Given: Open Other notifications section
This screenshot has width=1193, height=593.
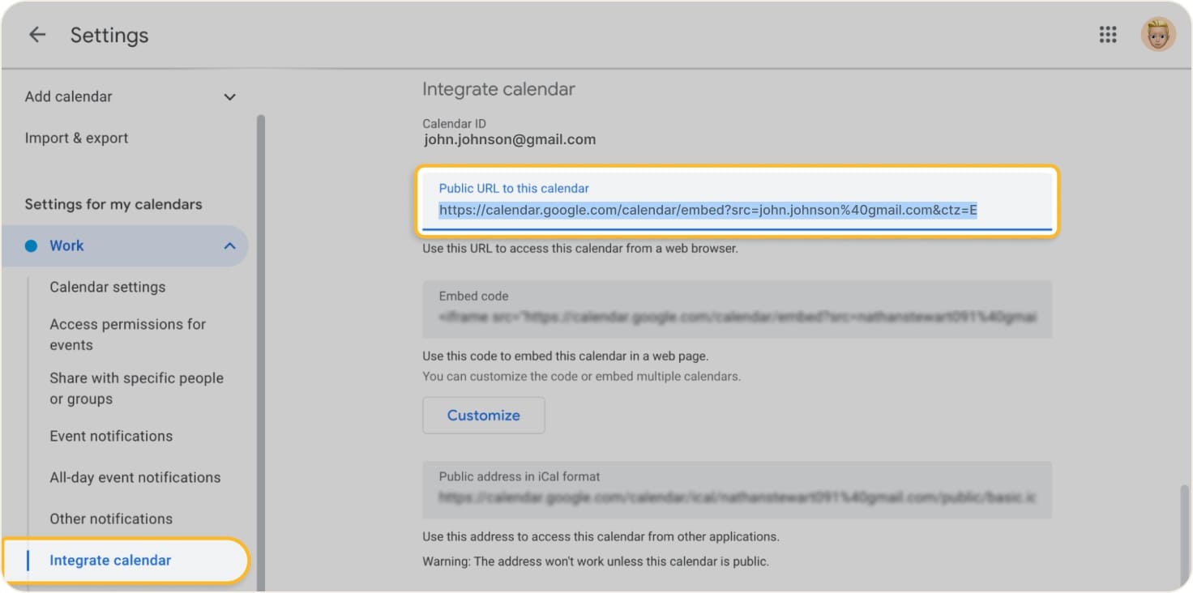Looking at the screenshot, I should pyautogui.click(x=111, y=518).
